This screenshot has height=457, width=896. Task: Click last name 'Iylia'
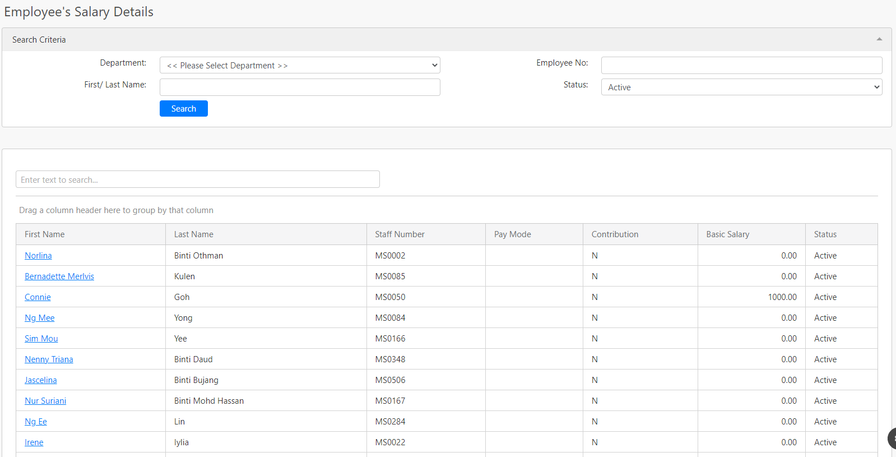click(x=181, y=442)
